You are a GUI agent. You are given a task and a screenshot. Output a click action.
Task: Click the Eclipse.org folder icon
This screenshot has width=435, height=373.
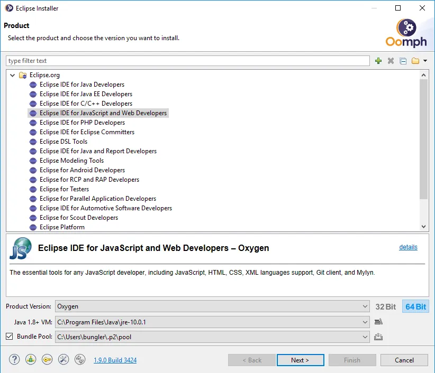coord(23,75)
